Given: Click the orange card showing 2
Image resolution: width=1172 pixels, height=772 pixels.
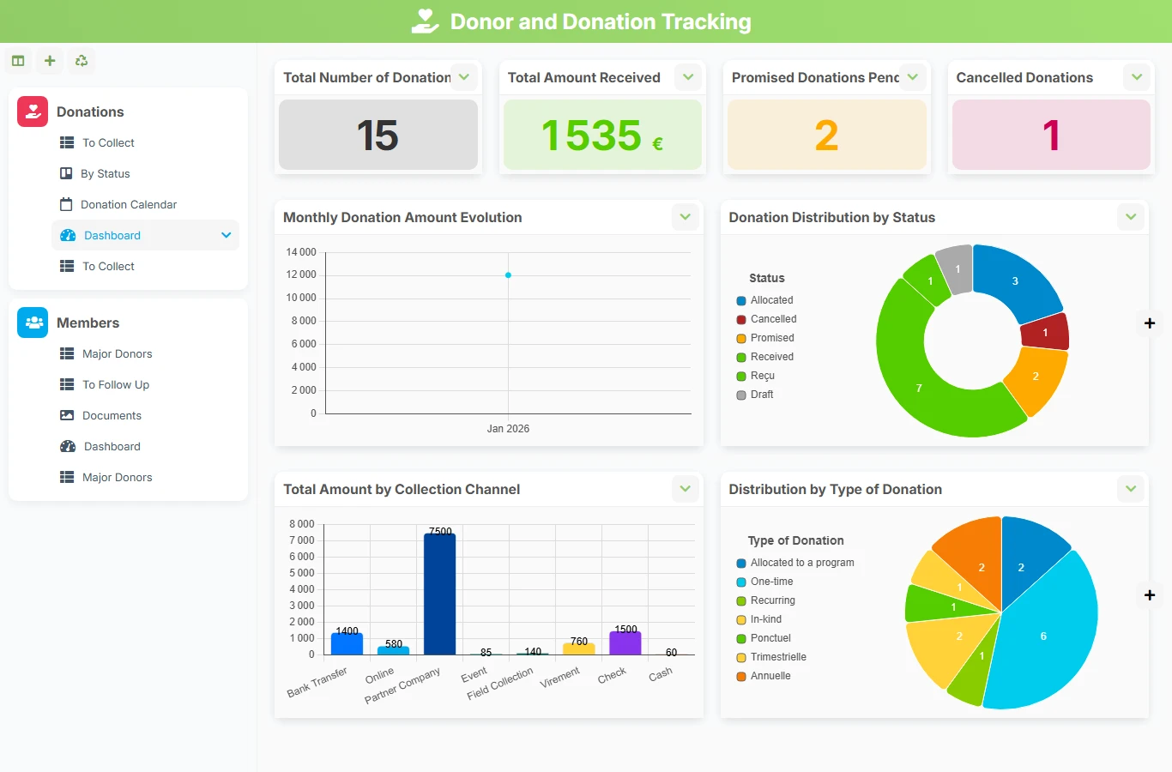Looking at the screenshot, I should (827, 135).
